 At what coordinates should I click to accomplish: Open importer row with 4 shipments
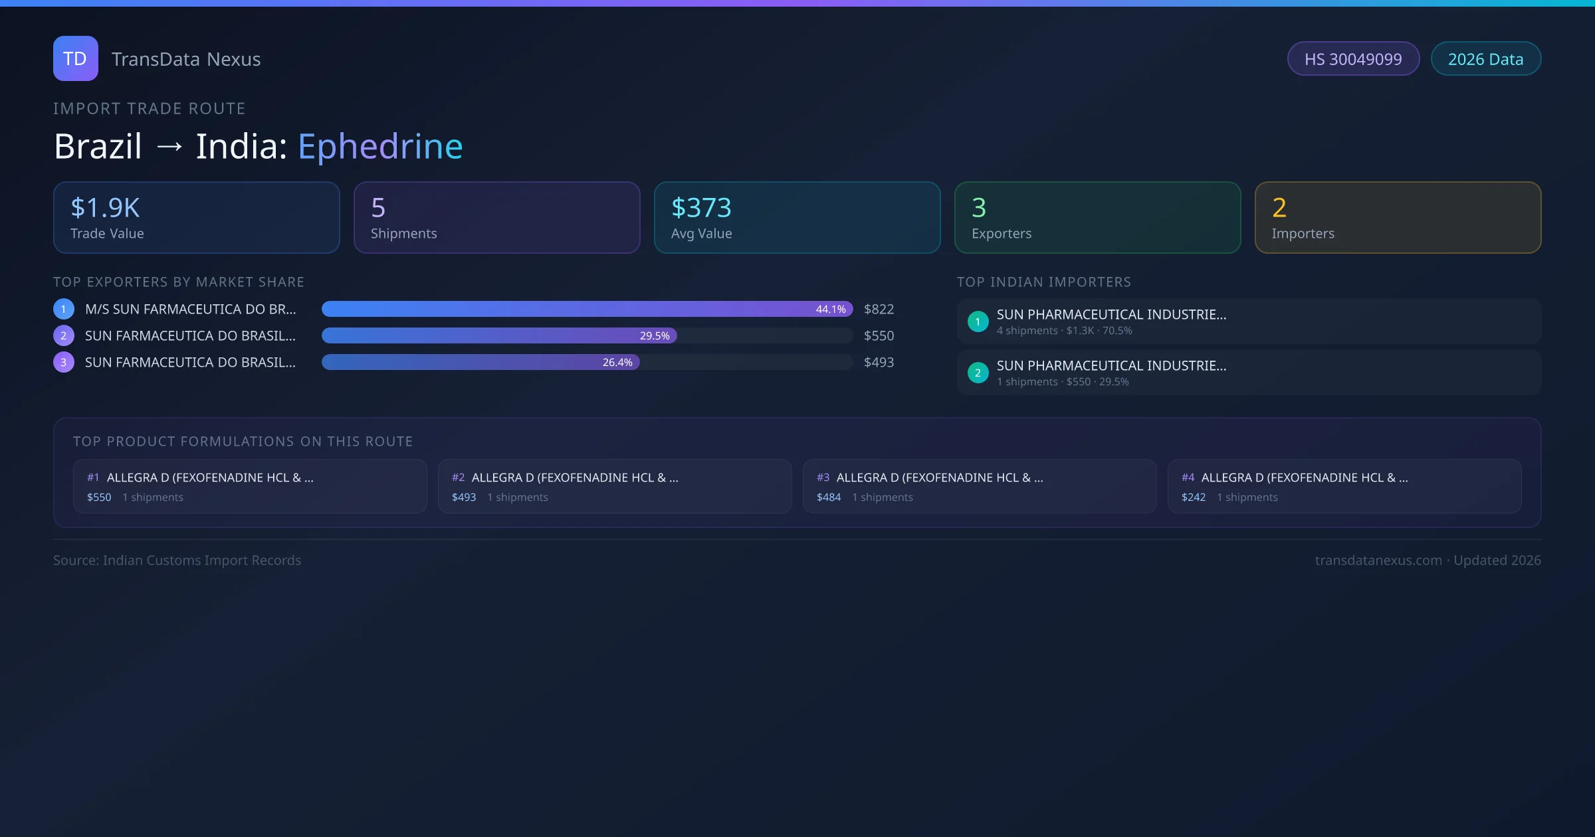point(1248,322)
